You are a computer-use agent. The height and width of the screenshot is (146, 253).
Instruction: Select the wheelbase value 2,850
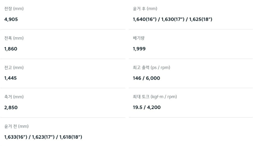(x=11, y=108)
